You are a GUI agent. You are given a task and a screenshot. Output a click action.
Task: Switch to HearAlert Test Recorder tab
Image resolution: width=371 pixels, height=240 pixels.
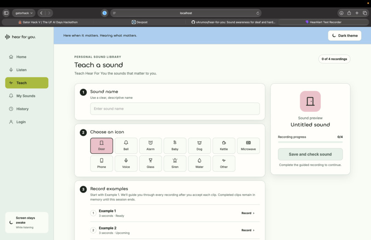323,22
